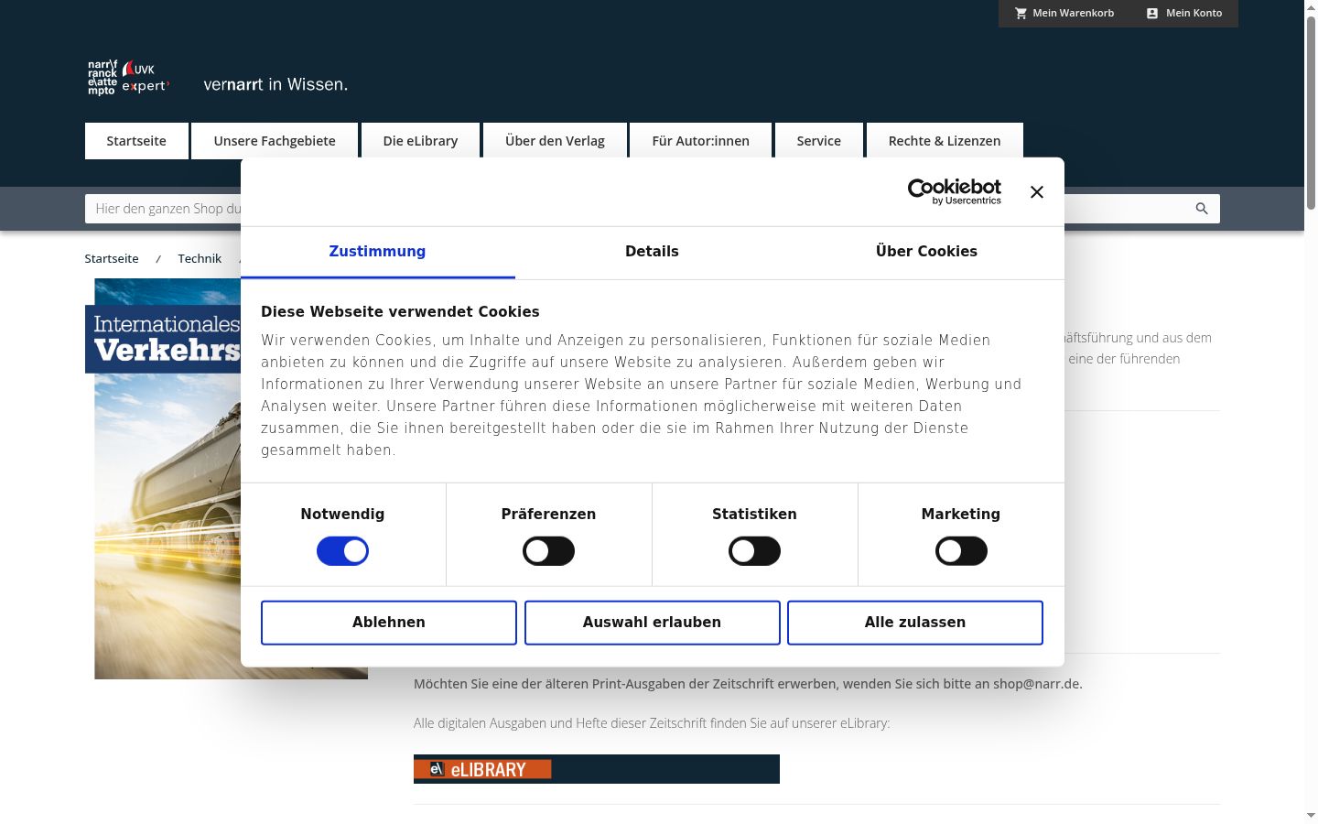Open the Mein Konto account icon
1318x824 pixels.
tap(1152, 14)
